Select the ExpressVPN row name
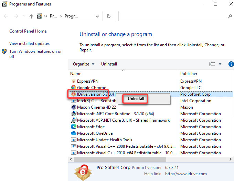Viewport: 234px width, 181px height. coord(88,81)
